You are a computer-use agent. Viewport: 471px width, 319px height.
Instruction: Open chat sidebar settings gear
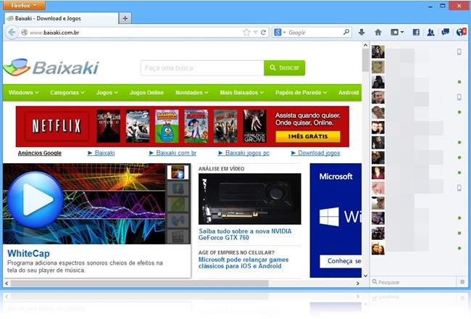(462, 282)
